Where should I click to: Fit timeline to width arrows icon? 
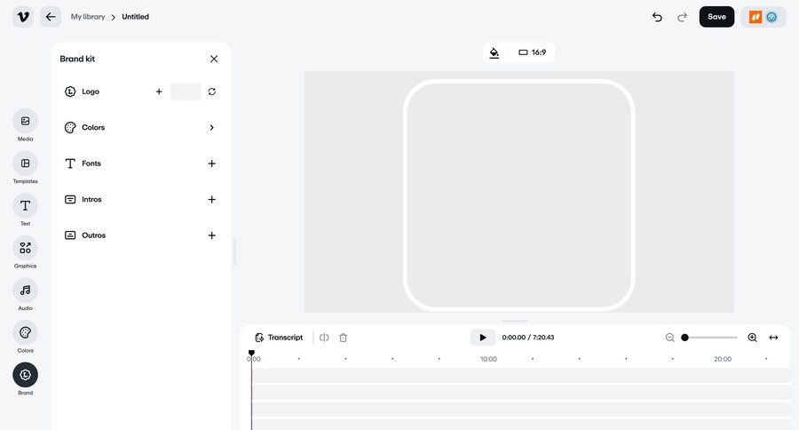[773, 338]
